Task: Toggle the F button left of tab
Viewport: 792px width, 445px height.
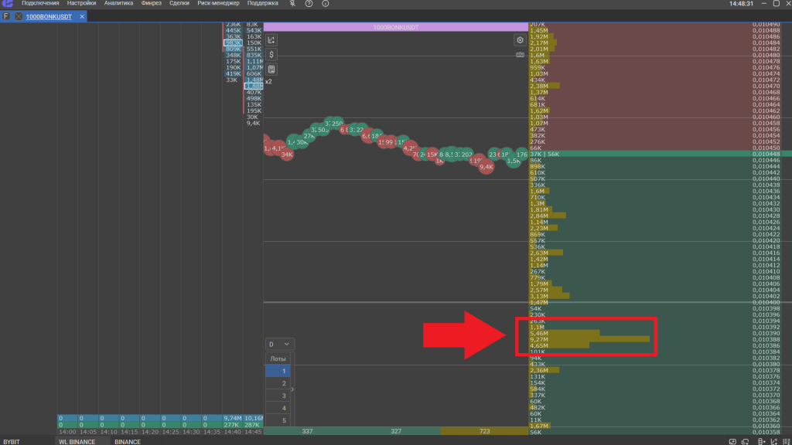Action: (x=6, y=16)
